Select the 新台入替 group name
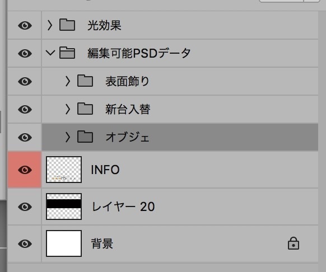Screen dimensions: 326x272 coord(128,109)
